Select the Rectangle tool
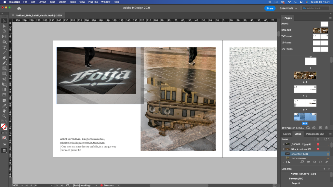333x187 pixels. click(4, 74)
